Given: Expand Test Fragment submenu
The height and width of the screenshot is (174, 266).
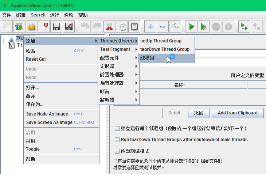Looking at the screenshot, I should (118, 49).
